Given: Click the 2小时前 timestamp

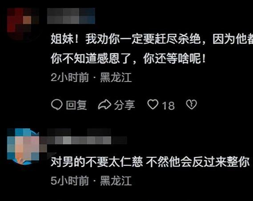Looking at the screenshot, I should [x=70, y=78].
